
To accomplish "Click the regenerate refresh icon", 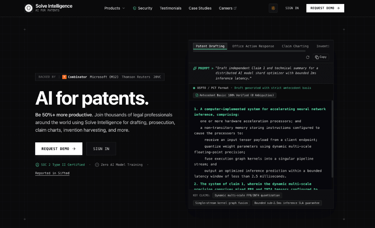I will (308, 57).
